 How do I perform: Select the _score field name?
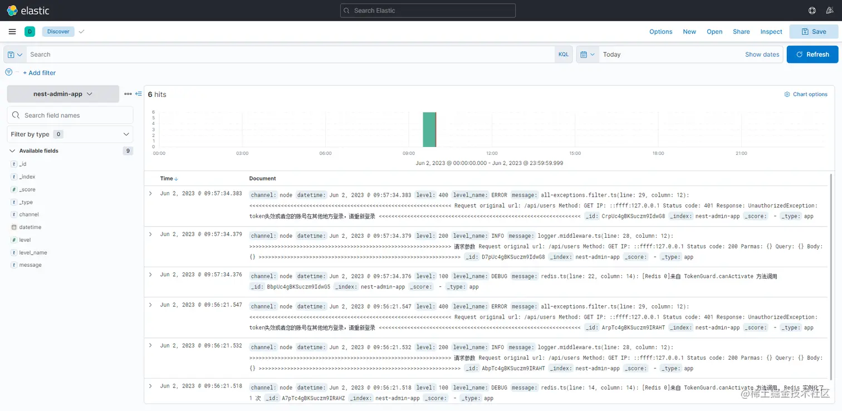coord(27,190)
